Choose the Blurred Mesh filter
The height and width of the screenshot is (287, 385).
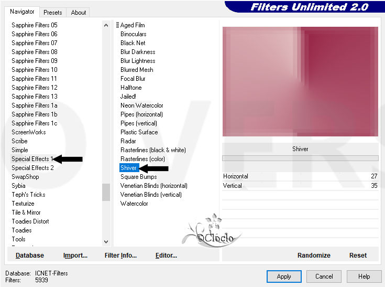[137, 70]
